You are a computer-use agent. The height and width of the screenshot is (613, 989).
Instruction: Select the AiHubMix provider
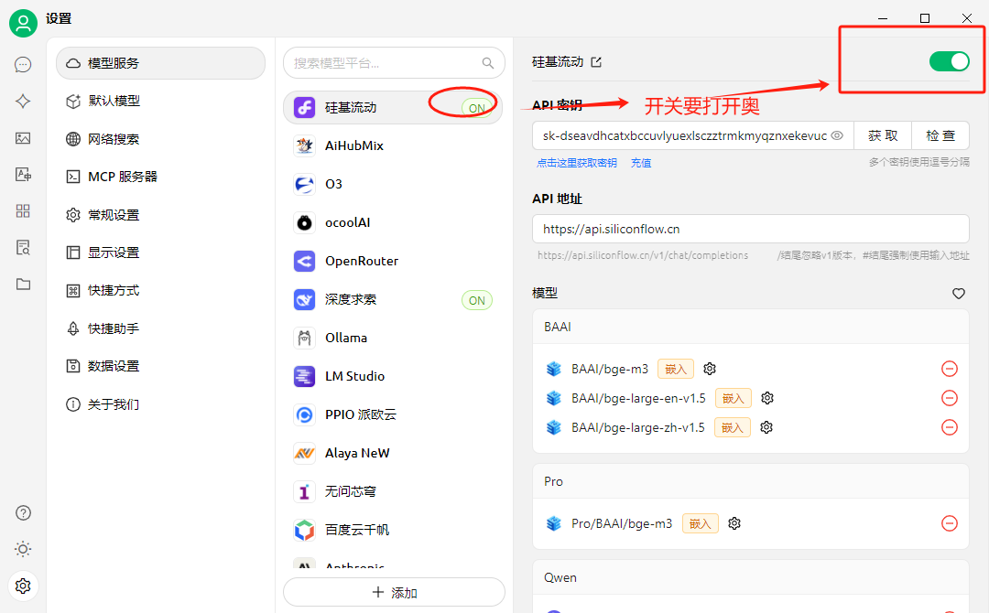point(393,145)
